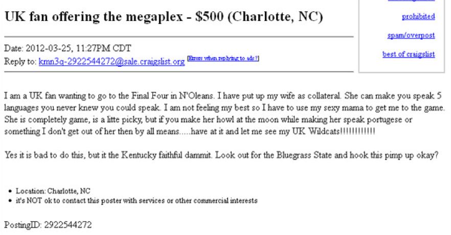
Task: Click the 'UK fan offering the megaplex' heading
Action: [x=94, y=16]
